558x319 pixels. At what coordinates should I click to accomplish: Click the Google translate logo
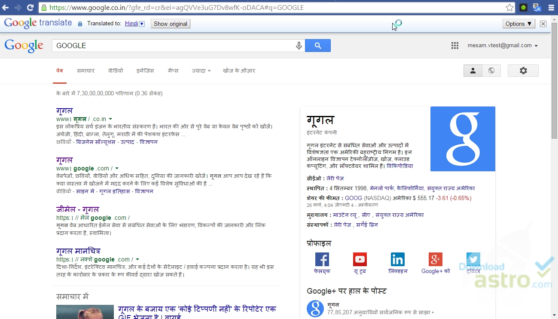pyautogui.click(x=38, y=23)
